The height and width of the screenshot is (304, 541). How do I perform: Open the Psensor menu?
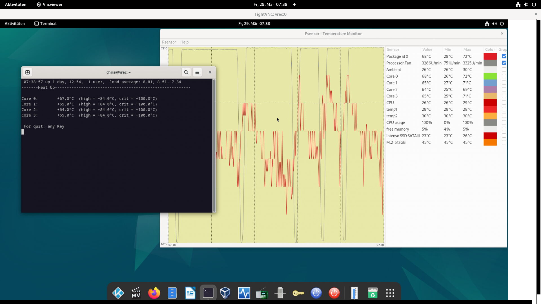(169, 42)
